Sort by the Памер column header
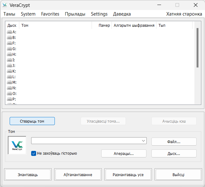 (102, 25)
